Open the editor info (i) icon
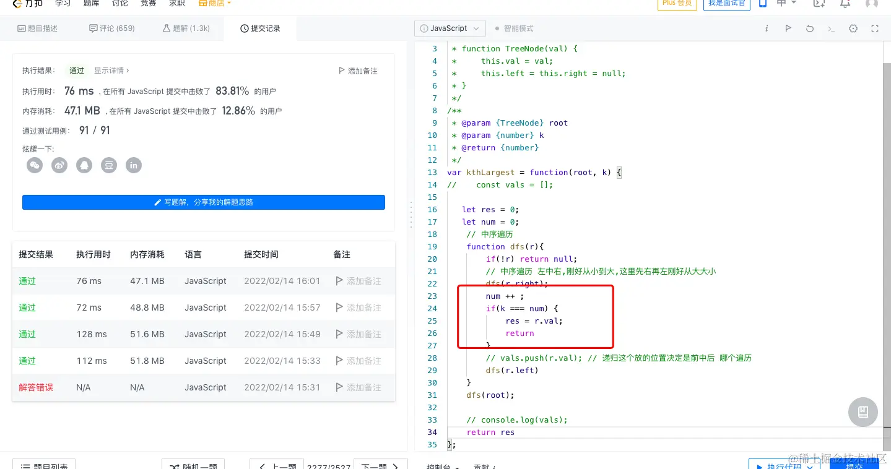This screenshot has height=469, width=891. point(767,28)
